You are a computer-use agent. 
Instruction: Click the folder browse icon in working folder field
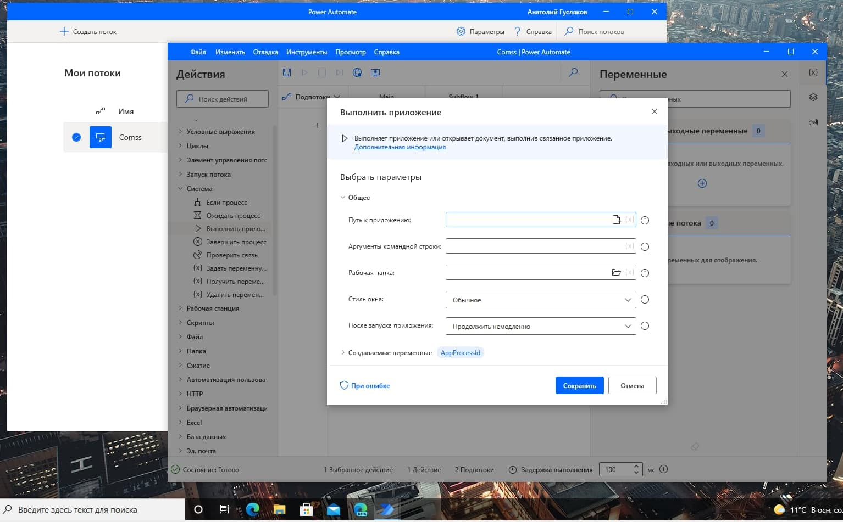pos(616,273)
